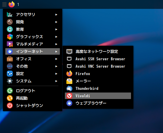Click the メーラー envelope icon
The width and height of the screenshot is (163, 133).
69,81
